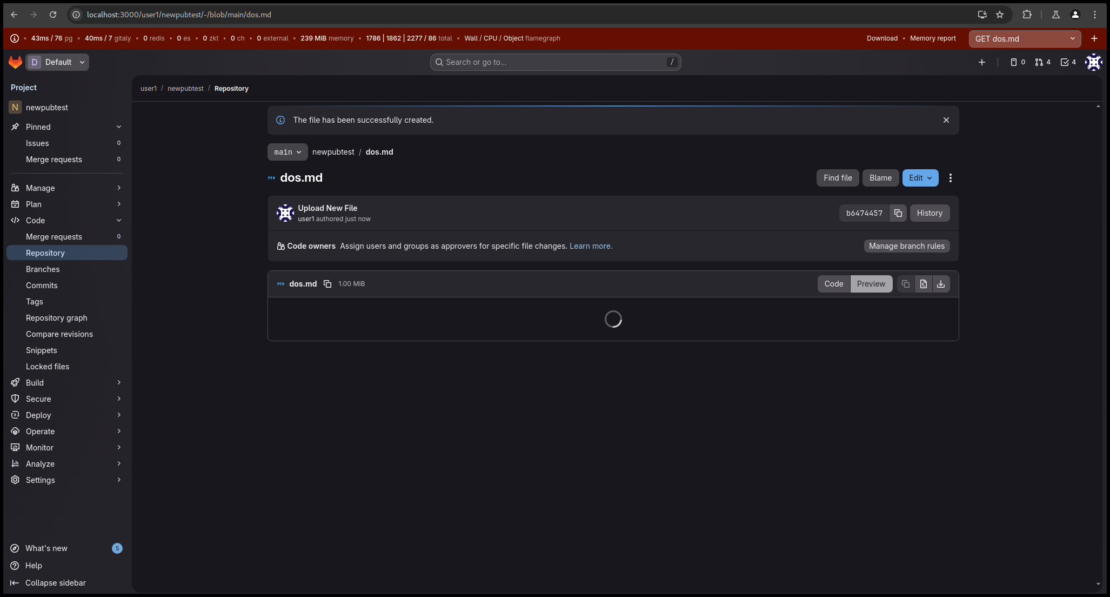Screen dimensions: 1110x597
Task: Download the dos.md file
Action: click(941, 284)
